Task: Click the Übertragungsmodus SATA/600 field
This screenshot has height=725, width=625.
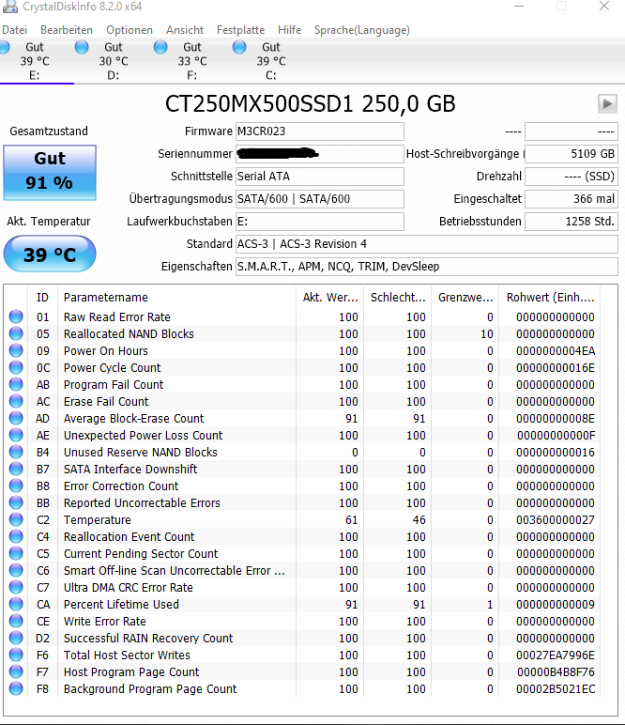Action: [x=320, y=199]
